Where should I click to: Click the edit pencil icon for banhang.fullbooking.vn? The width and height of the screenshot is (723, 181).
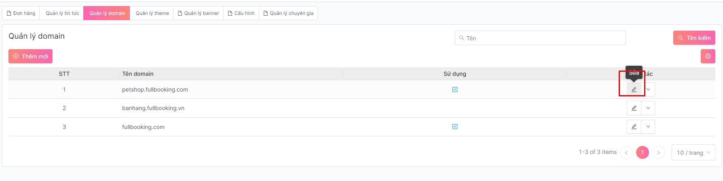tap(634, 108)
